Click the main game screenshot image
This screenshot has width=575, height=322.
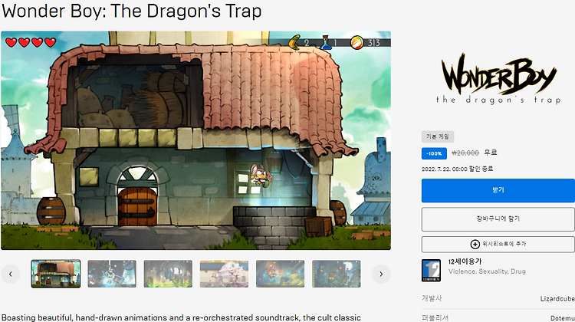pos(195,140)
